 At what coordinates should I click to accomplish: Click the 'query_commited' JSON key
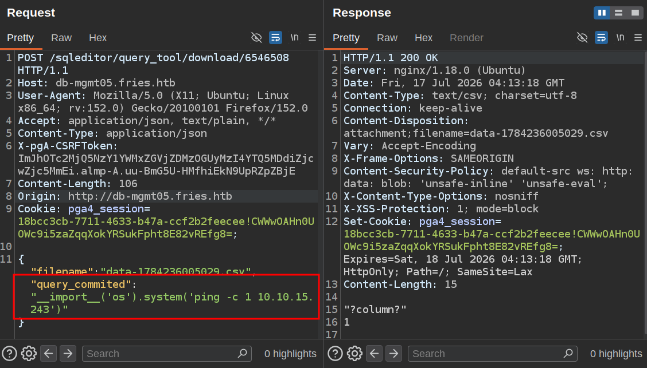[x=81, y=284]
